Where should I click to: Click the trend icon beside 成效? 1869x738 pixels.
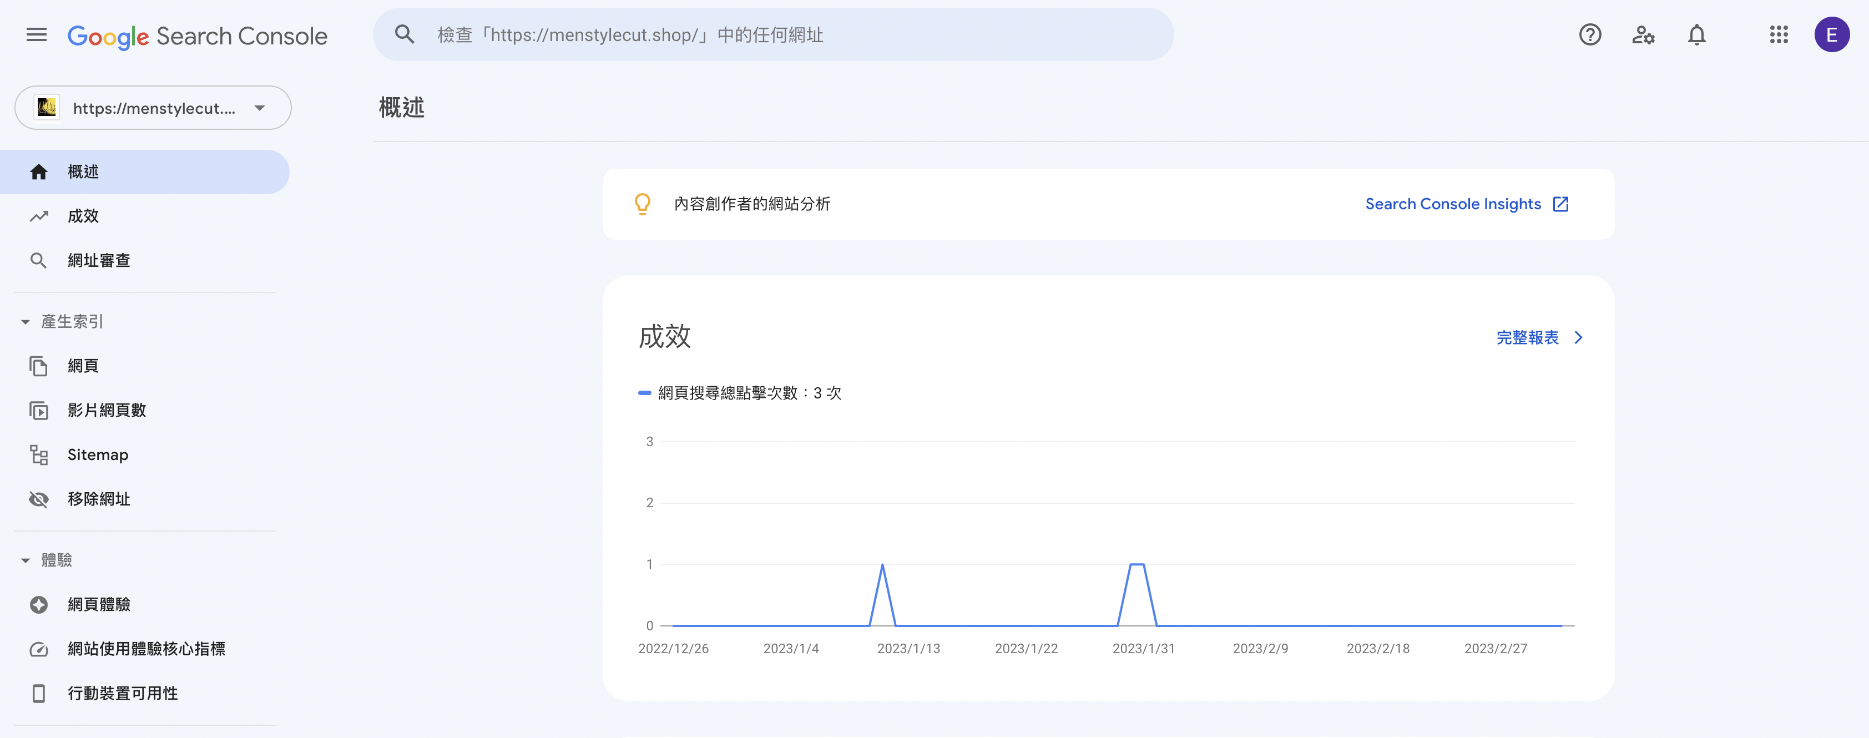(38, 216)
